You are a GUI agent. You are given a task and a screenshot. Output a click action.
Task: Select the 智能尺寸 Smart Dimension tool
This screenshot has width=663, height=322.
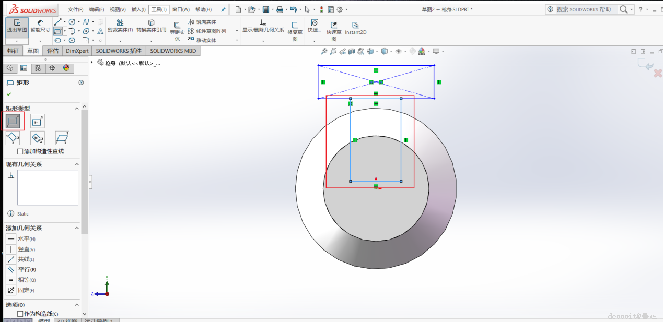tap(40, 26)
